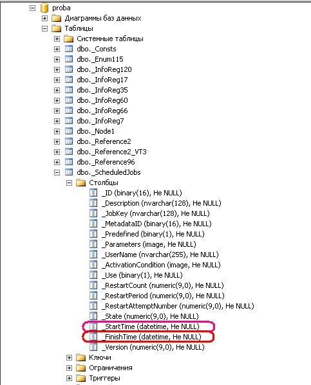The height and width of the screenshot is (385, 311).
Task: Click the _ID column icon
Action: (x=93, y=193)
